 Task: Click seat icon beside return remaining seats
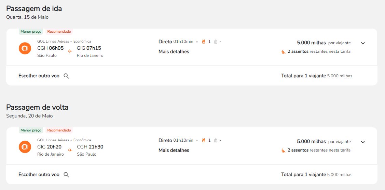point(283,151)
